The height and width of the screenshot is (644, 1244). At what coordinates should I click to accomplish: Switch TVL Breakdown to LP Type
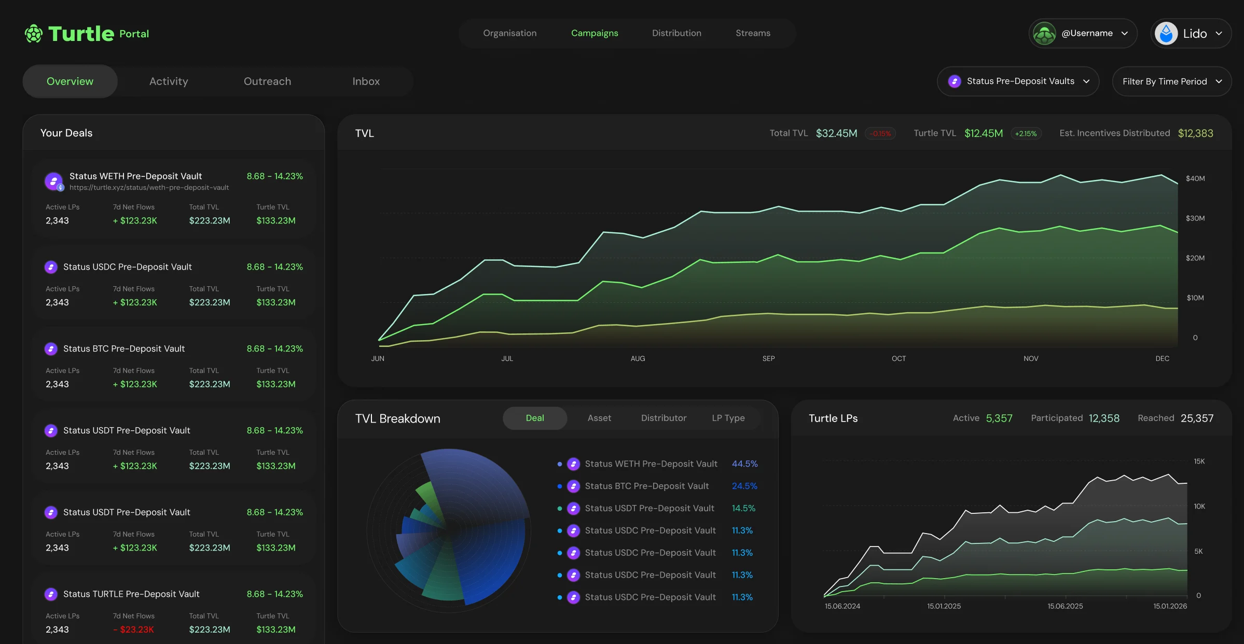[728, 418]
